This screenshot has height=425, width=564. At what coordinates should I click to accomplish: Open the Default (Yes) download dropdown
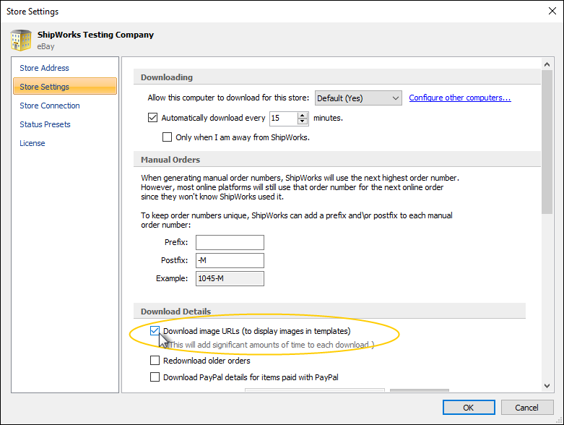tap(358, 98)
